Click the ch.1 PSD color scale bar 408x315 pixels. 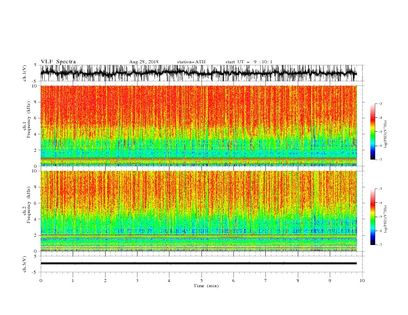coord(372,132)
